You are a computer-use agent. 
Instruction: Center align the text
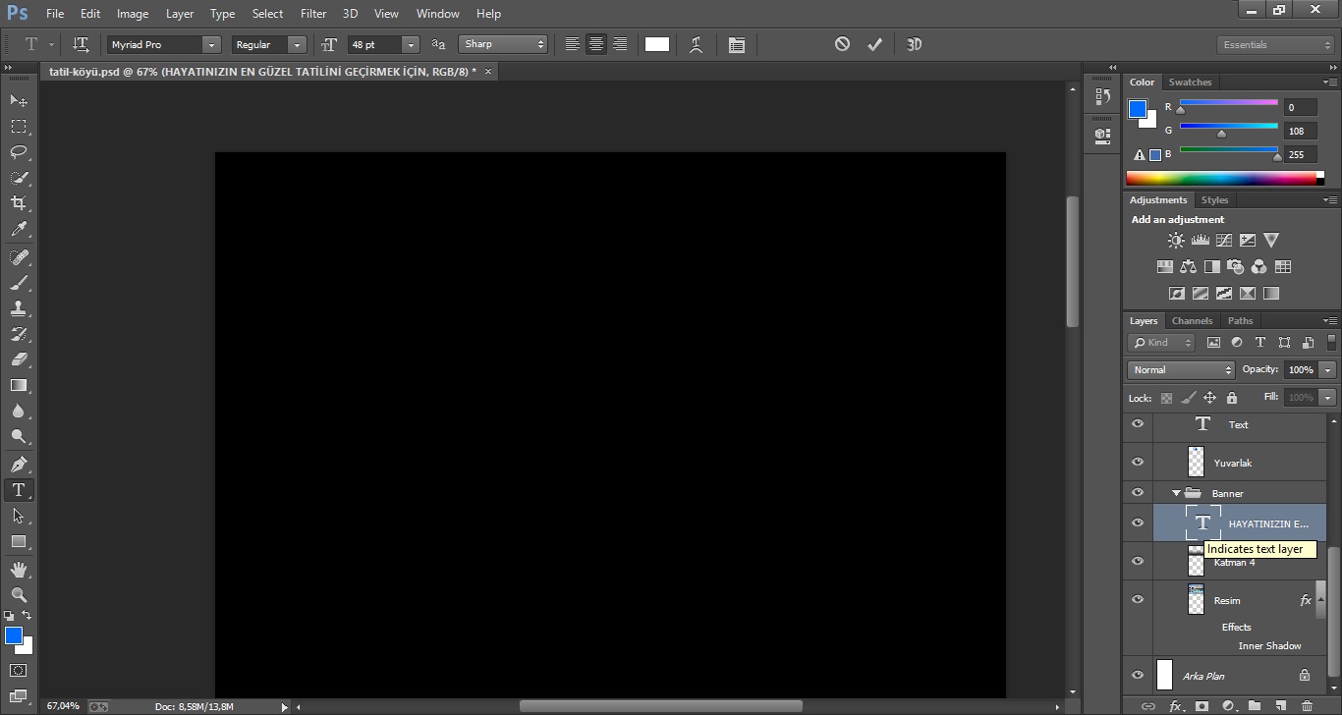point(596,44)
